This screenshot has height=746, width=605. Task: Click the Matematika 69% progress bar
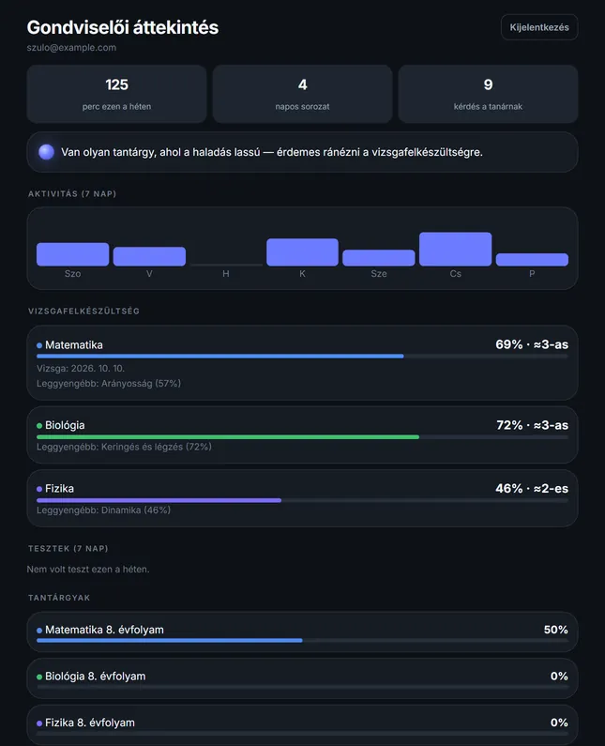[302, 356]
